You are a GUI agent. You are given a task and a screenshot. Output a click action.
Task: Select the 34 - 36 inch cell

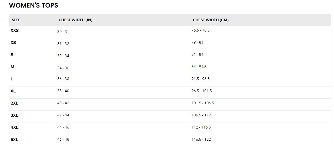(63, 68)
